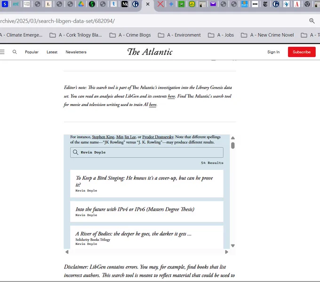
Task: Click the zoom magnifier icon in the address bar
Action: pyautogui.click(x=312, y=21)
